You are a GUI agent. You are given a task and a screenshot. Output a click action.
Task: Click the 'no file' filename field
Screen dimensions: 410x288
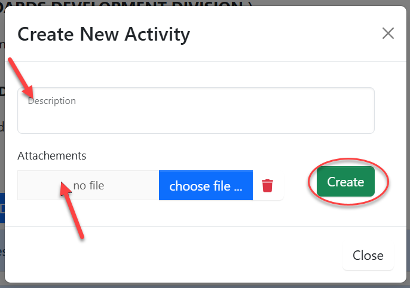88,186
